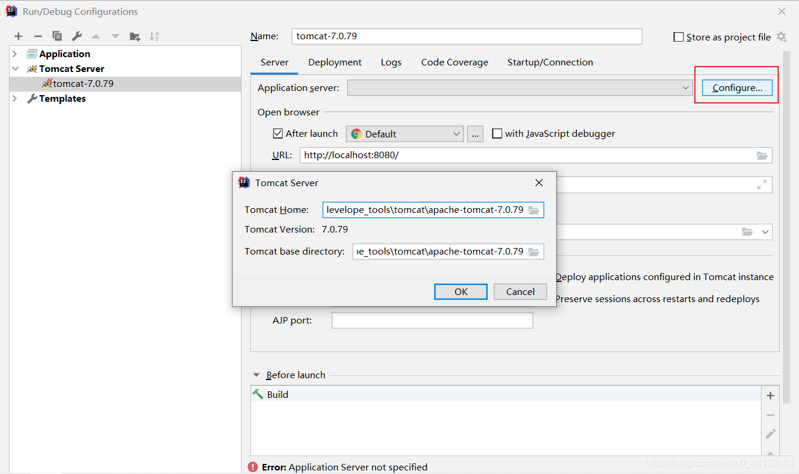Cancel the Tomcat Server dialog
Viewport: 799px width, 474px height.
(x=521, y=291)
